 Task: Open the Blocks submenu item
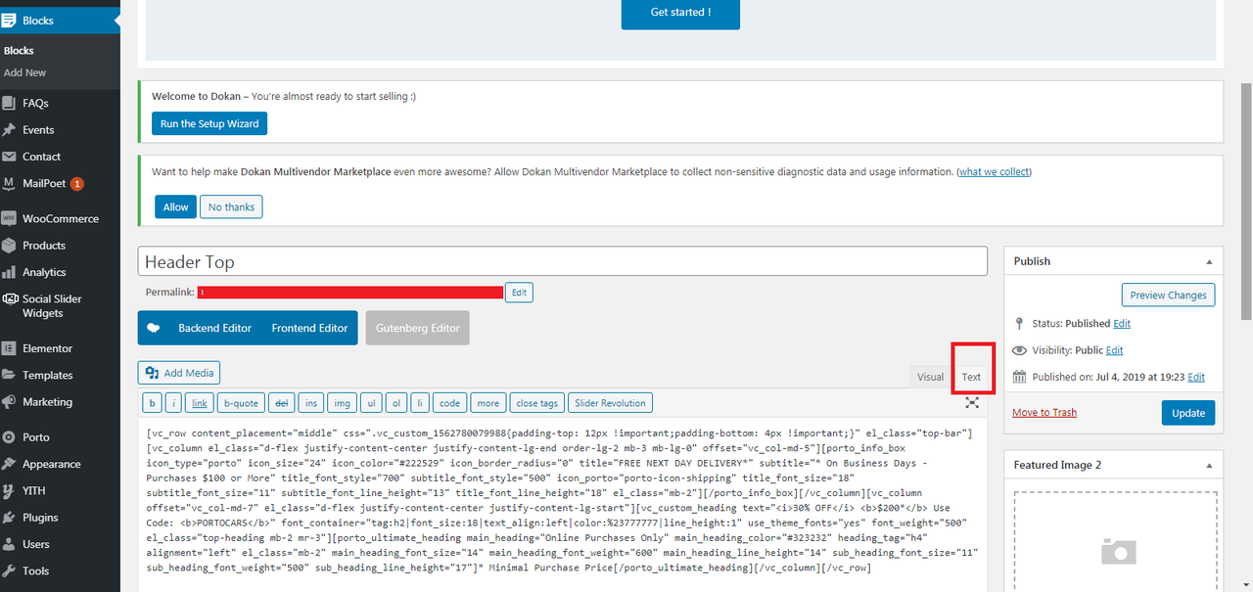pyautogui.click(x=19, y=50)
